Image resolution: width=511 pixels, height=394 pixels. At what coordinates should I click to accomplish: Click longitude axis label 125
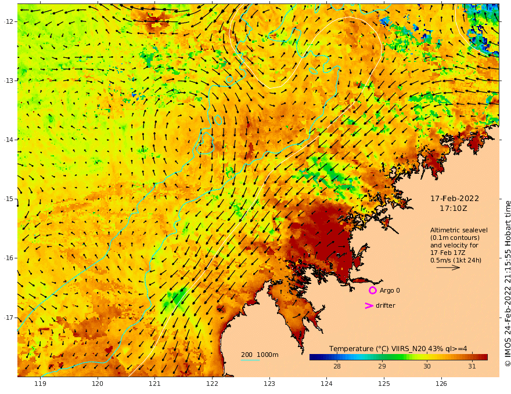point(384,384)
